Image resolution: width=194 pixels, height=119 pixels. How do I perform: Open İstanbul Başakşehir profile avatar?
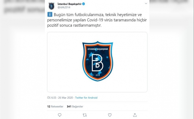point(51,6)
